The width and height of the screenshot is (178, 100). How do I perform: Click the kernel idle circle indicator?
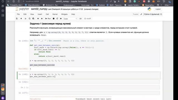[x=161, y=14]
